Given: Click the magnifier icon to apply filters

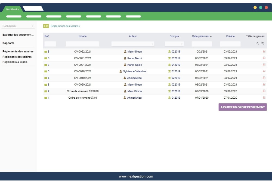Looking at the screenshot, I should (258, 43).
